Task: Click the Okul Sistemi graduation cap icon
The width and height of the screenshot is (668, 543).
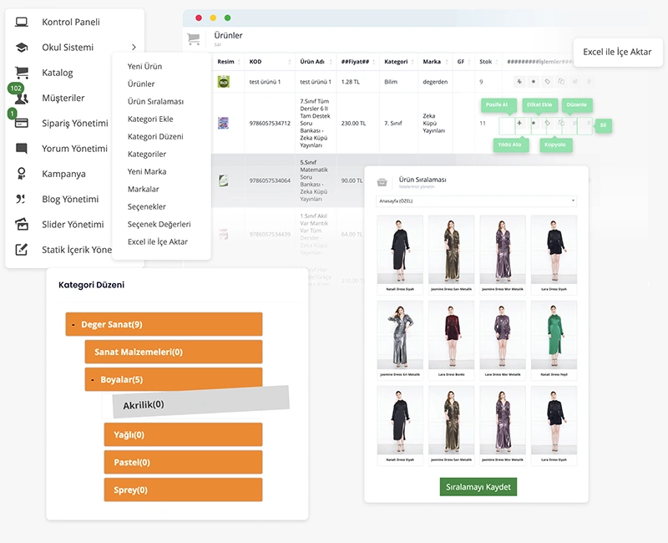Action: [22, 48]
